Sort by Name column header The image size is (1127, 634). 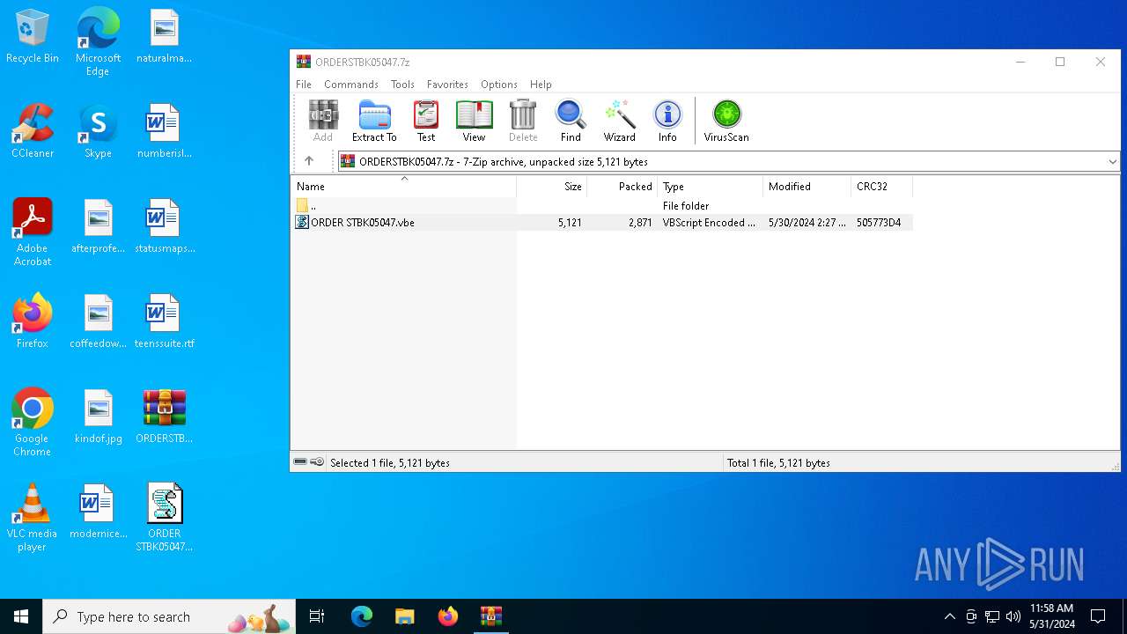click(x=403, y=187)
